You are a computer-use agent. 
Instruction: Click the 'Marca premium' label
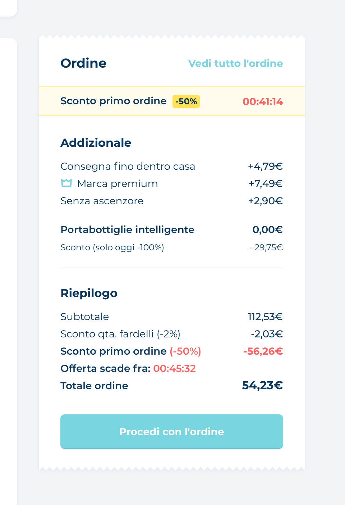click(x=118, y=183)
